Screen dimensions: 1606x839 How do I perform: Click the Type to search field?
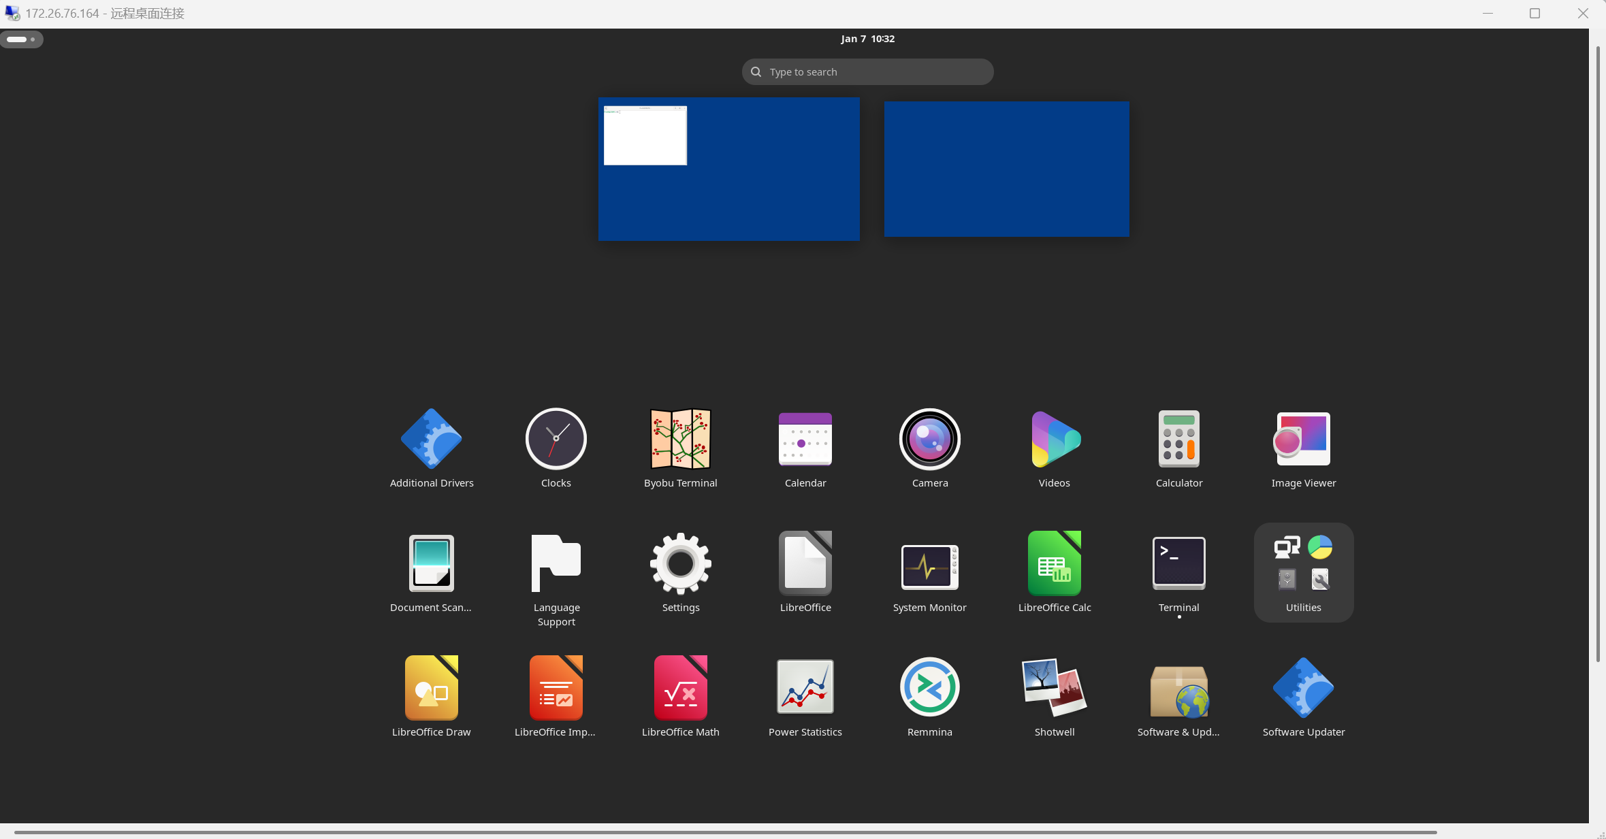pyautogui.click(x=867, y=72)
